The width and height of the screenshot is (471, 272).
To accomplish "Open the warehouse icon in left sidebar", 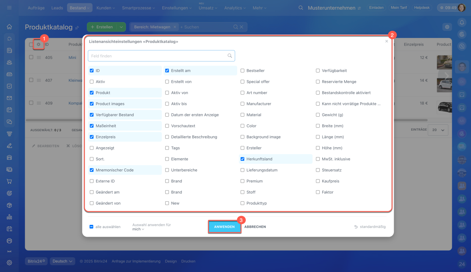I will [9, 157].
